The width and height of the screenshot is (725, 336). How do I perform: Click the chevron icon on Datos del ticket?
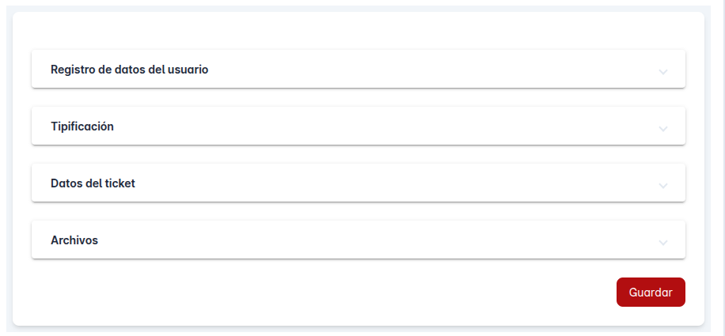click(x=663, y=185)
